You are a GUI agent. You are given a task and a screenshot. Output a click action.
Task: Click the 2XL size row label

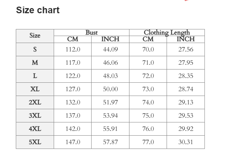pyautogui.click(x=35, y=103)
